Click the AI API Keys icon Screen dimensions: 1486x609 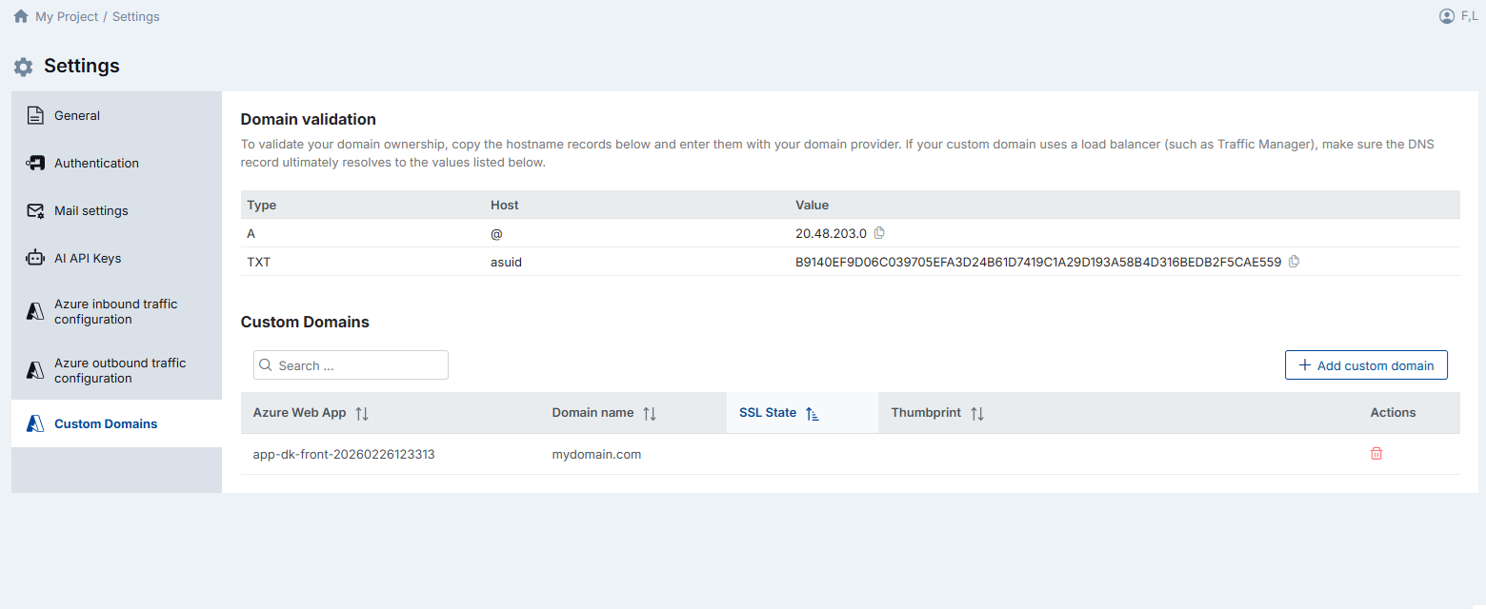point(35,258)
